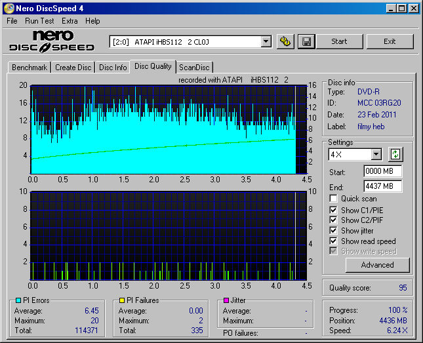Screen dimensions: 423x343
Task: Click the Start position 0000 MB field
Action: tap(383, 171)
